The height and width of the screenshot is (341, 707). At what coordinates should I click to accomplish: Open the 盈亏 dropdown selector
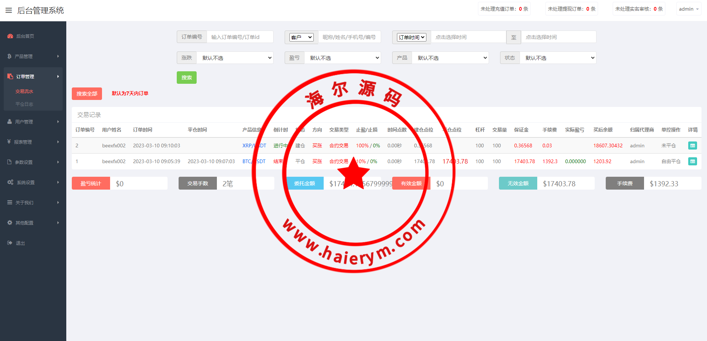pos(342,58)
